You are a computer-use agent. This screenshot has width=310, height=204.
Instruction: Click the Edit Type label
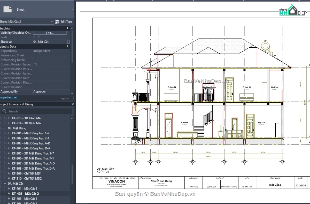(66, 22)
